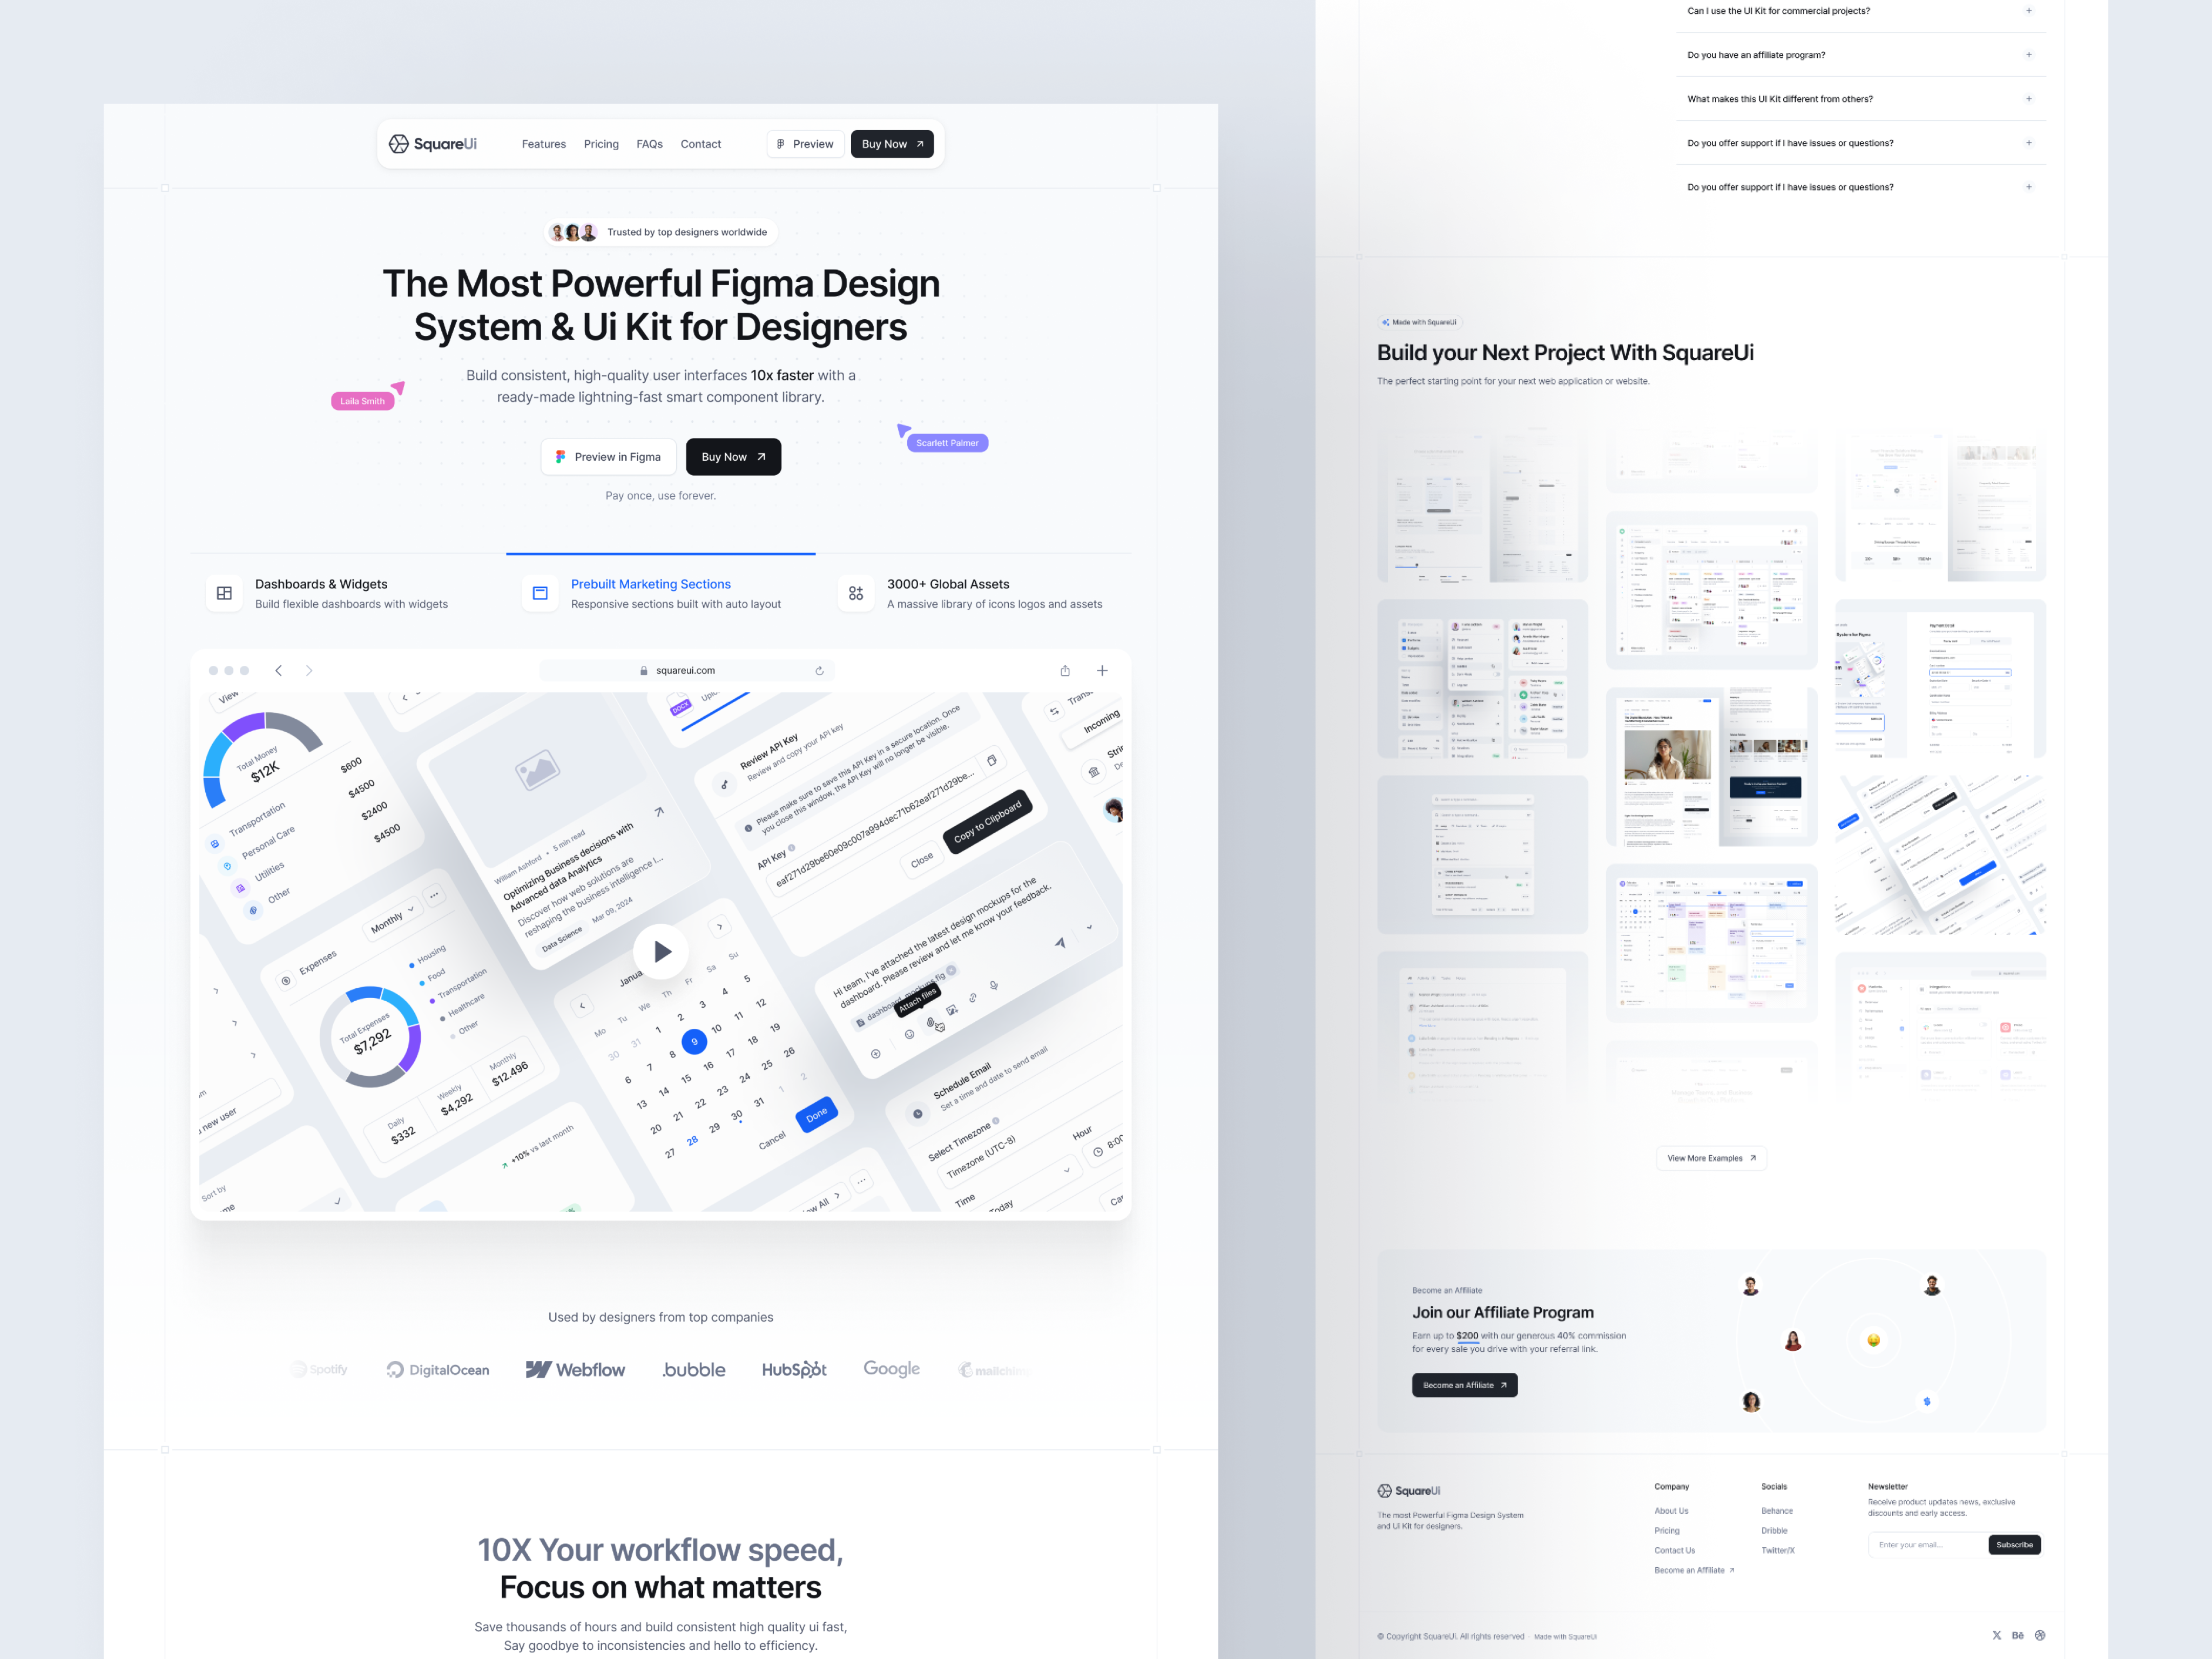Click the Buy Now hero button
The height and width of the screenshot is (1659, 2212).
tap(733, 456)
